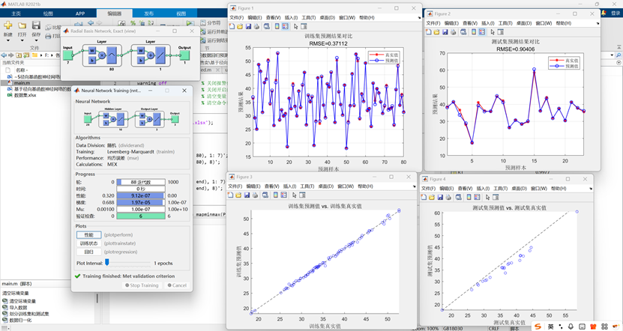Click Open file icon in Figure 2 toolbar
Screen dimensions: 623x331
[436, 32]
